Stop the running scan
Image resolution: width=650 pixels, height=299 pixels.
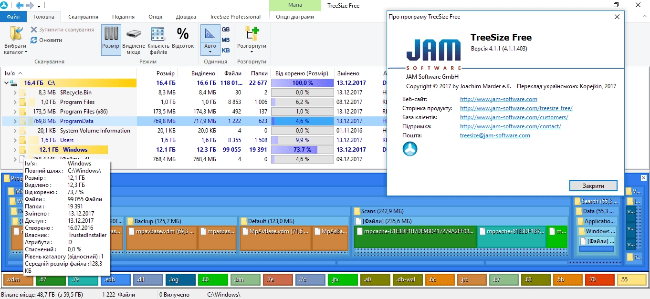[62, 30]
